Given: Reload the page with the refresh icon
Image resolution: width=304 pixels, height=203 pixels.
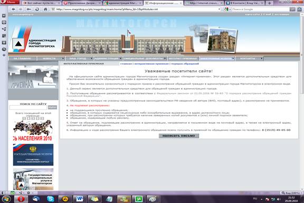Looking at the screenshot, I should point(37,9).
